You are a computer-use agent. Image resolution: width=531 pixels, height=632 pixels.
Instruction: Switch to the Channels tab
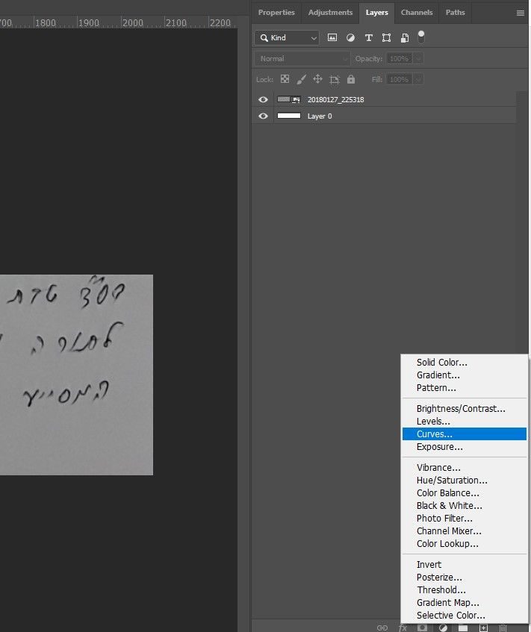tap(417, 13)
